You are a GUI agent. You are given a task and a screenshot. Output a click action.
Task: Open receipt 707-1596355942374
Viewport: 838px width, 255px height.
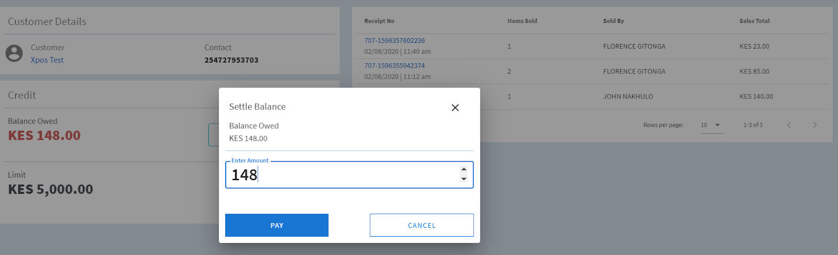pyautogui.click(x=394, y=65)
